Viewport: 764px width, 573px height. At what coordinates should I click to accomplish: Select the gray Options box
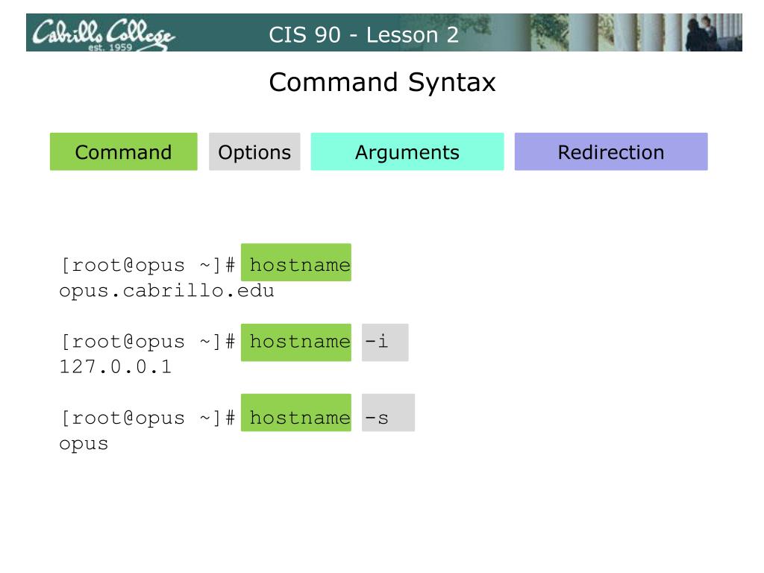coord(254,151)
